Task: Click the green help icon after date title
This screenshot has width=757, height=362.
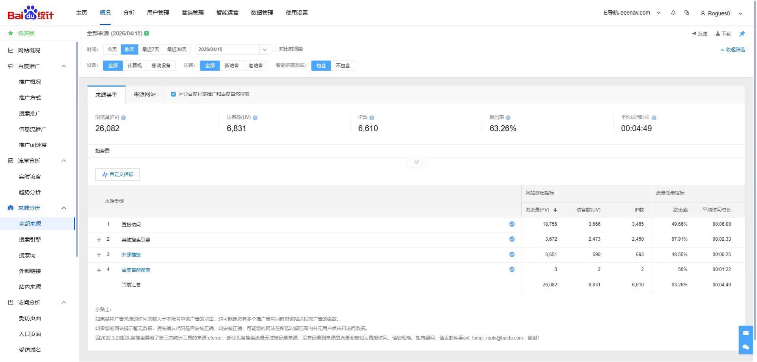Action: pyautogui.click(x=147, y=33)
